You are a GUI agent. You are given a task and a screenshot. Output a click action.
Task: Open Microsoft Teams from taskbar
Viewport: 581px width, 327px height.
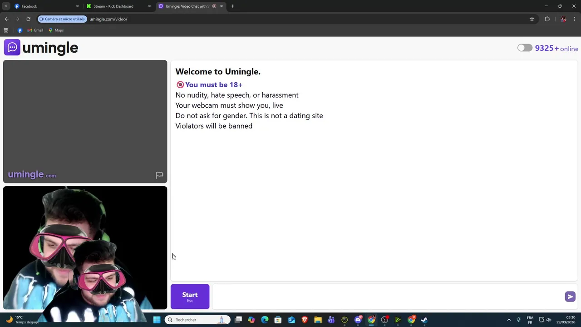click(x=331, y=320)
